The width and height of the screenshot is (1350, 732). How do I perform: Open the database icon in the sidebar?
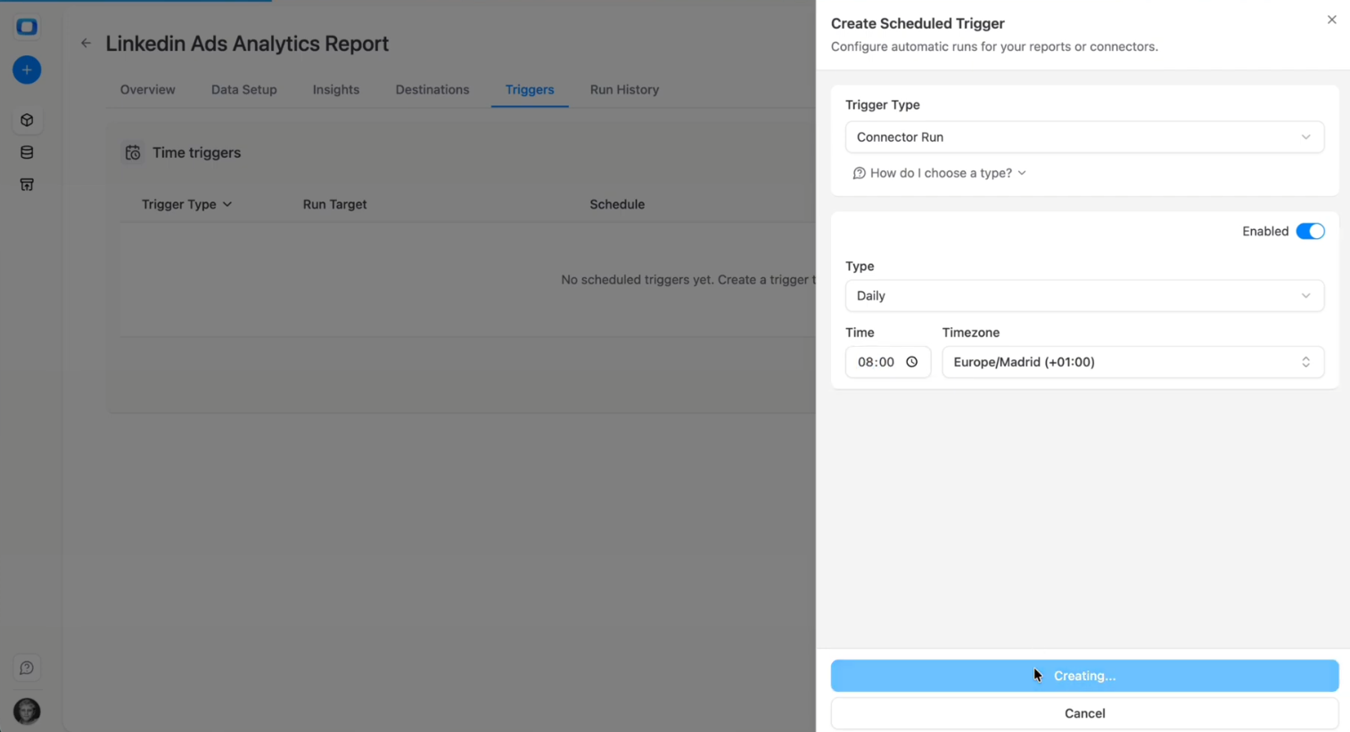27,152
